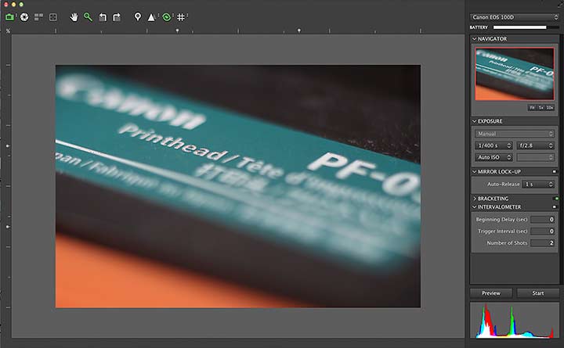
Task: Rotate image right icon
Action: [117, 17]
